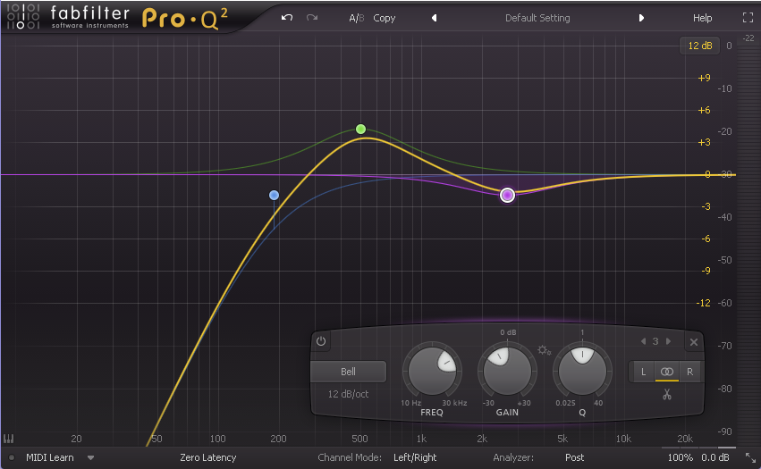Click the -22 output level readout

point(748,38)
